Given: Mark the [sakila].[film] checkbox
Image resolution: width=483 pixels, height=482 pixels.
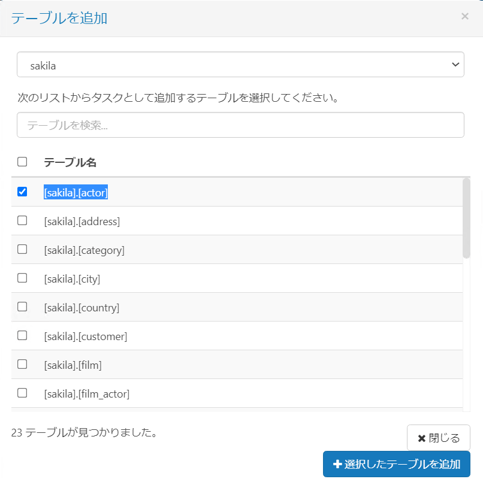Looking at the screenshot, I should [22, 364].
